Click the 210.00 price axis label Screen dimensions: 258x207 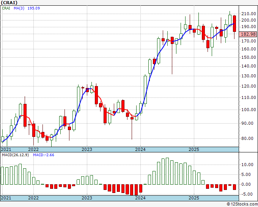point(249,14)
